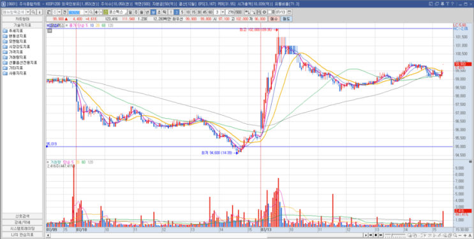The image size is (474, 239).
Task: Open the 기술적지표 panel tab
Action: (x=22, y=25)
